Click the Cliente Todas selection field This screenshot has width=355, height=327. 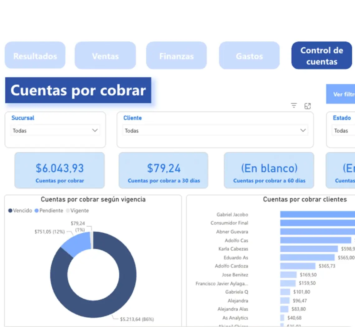pos(215,131)
